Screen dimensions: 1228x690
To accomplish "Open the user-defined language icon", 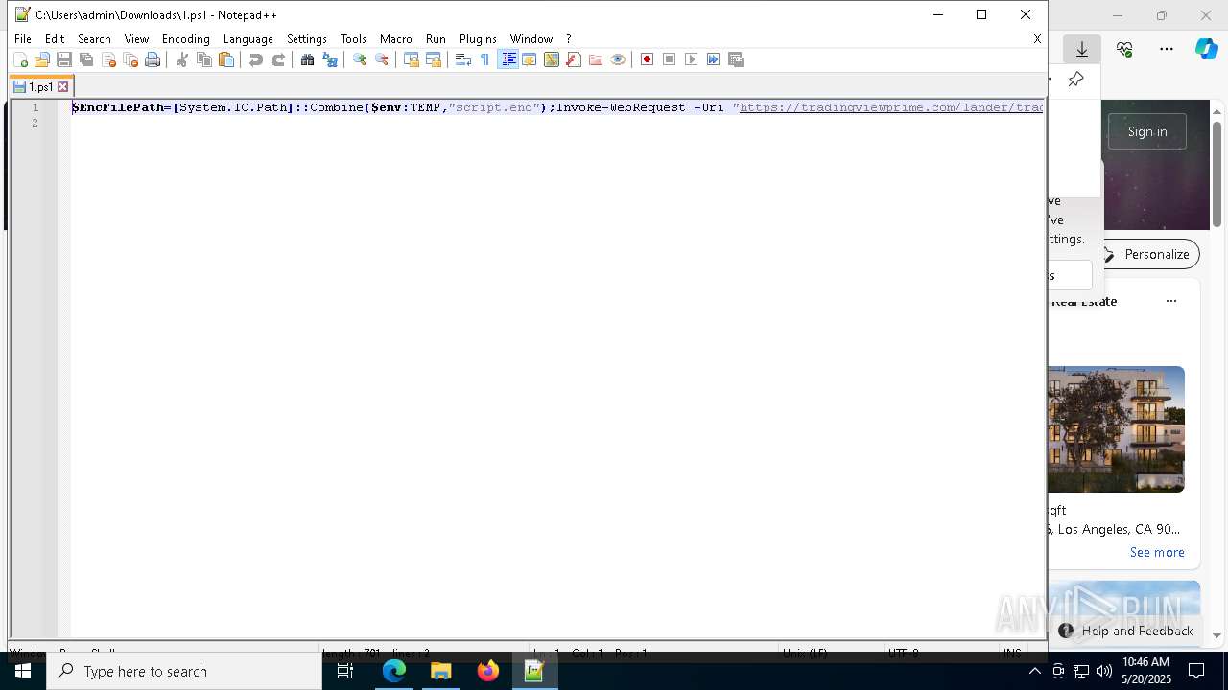I will pyautogui.click(x=529, y=59).
